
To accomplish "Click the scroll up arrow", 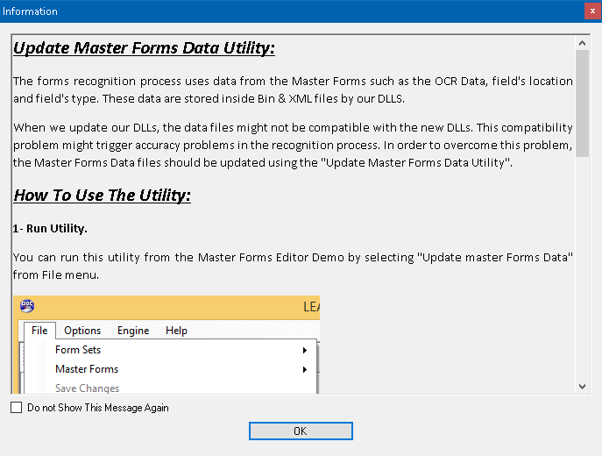I will (583, 42).
